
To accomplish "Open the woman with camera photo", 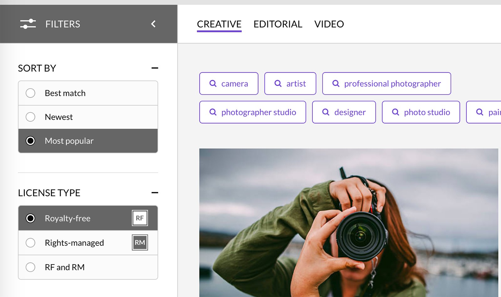I will pyautogui.click(x=349, y=223).
